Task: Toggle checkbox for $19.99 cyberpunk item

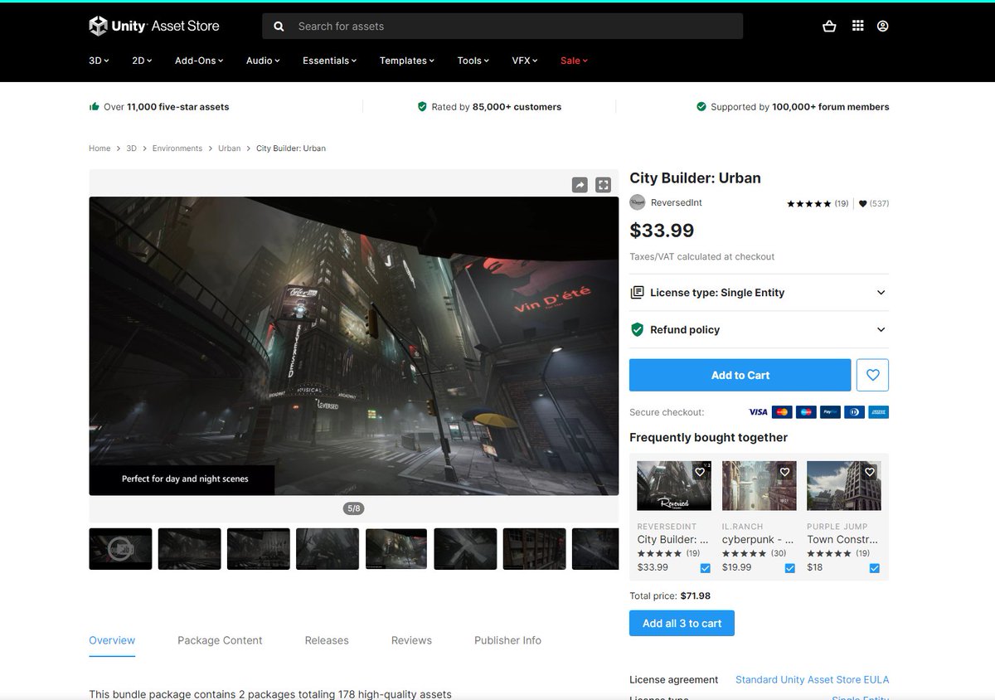Action: point(790,568)
